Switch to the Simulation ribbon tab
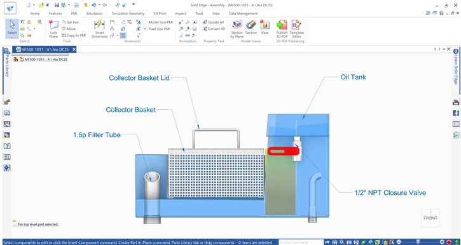This screenshot has width=461, height=245. (x=94, y=13)
